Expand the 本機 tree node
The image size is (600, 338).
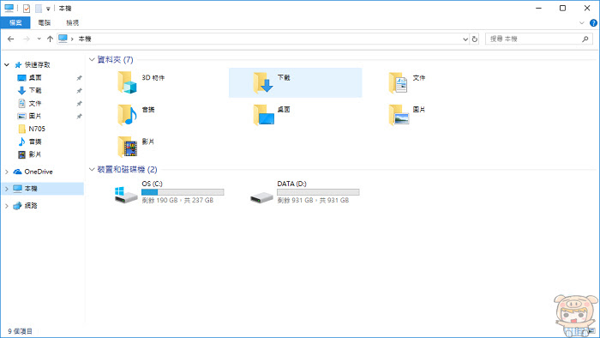coord(7,189)
